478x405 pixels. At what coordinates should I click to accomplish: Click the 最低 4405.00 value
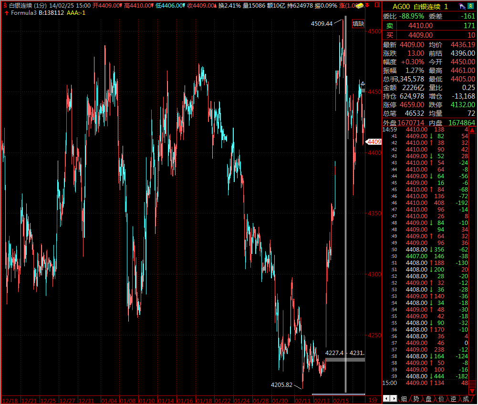463,79
